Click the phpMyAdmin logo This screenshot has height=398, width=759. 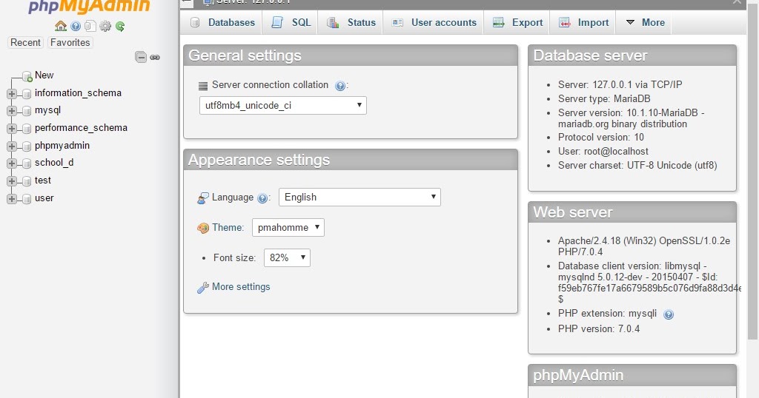(89, 7)
